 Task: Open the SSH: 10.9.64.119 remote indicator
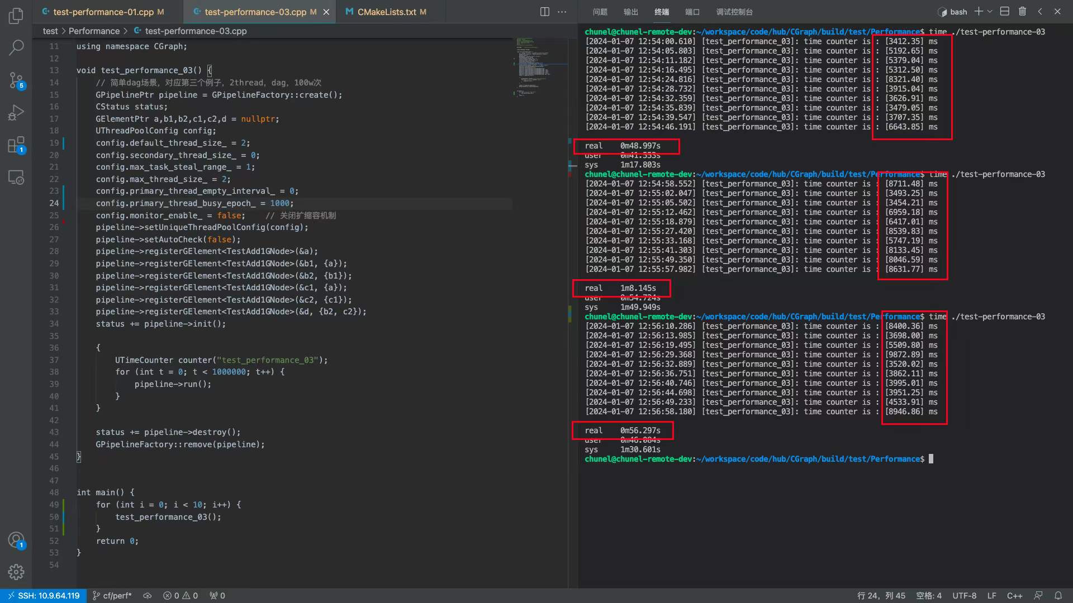click(x=44, y=596)
